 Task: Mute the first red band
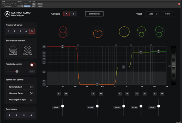(66, 94)
